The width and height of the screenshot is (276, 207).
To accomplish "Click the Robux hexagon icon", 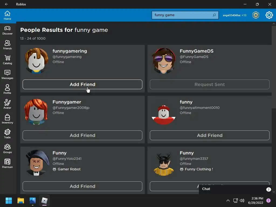I will point(256,15).
